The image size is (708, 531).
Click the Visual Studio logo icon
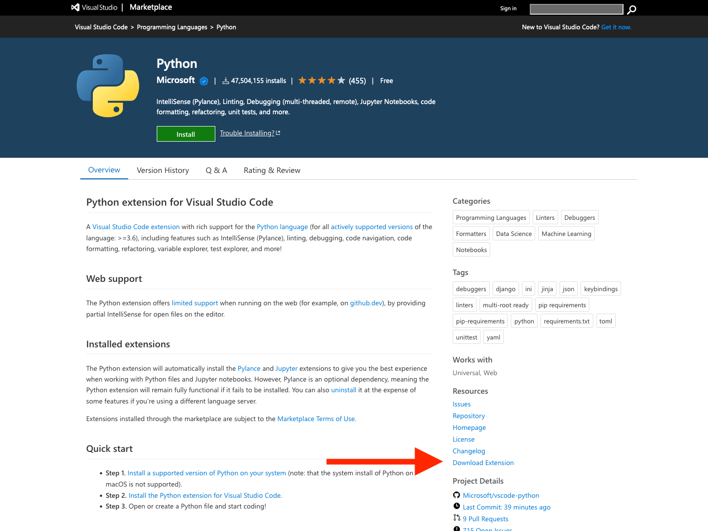tap(75, 7)
